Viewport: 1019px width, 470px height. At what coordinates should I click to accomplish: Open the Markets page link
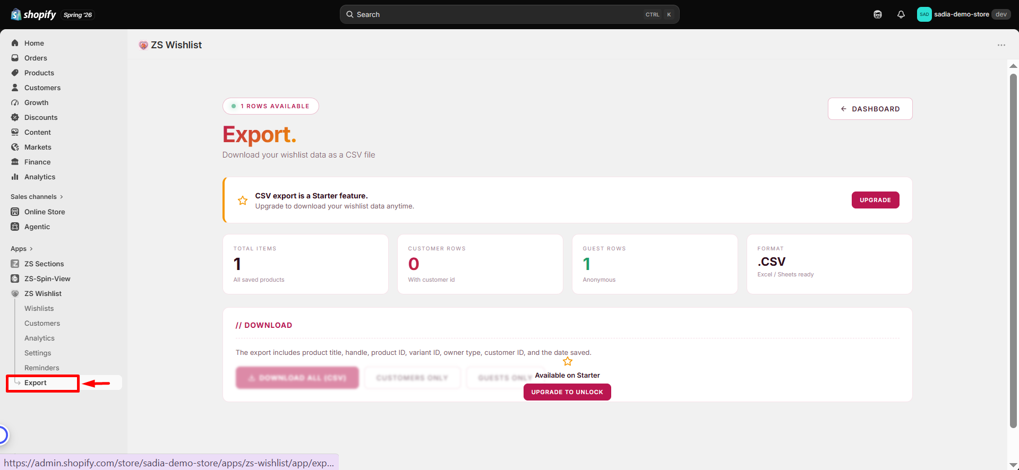(x=38, y=147)
